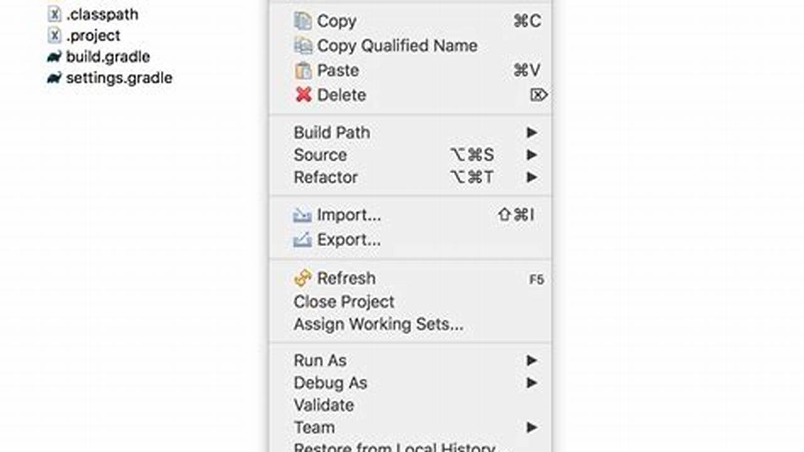This screenshot has width=804, height=452.
Task: Expand the Debug As submenu
Action: pos(531,382)
